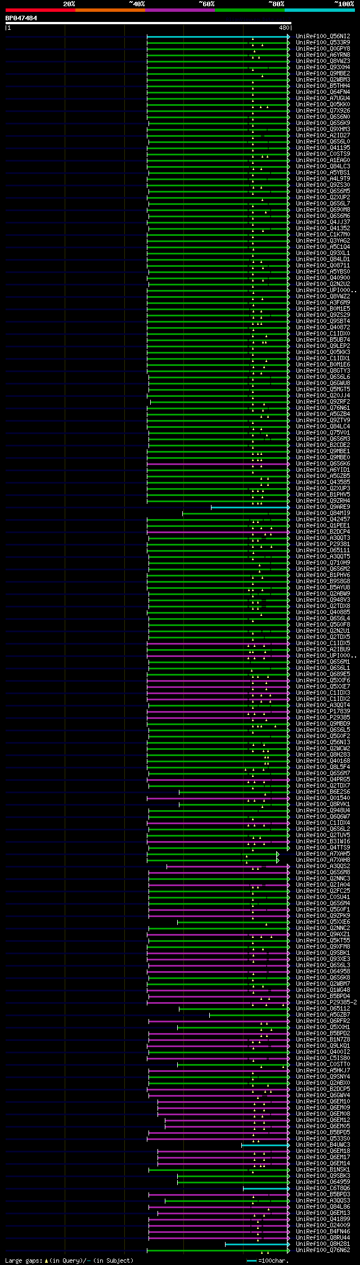Screen dimensions: 360x1265
Task: Select the UniRef100_Q689E5 label
Action: point(323,674)
